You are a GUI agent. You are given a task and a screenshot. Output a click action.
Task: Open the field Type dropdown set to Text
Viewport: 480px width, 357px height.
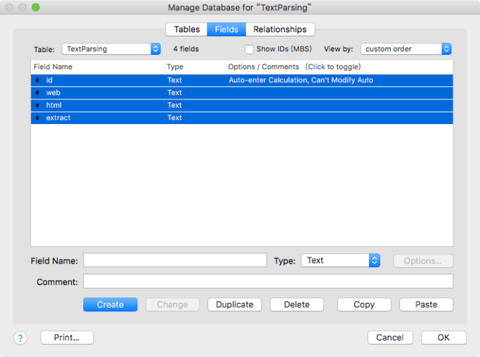341,260
